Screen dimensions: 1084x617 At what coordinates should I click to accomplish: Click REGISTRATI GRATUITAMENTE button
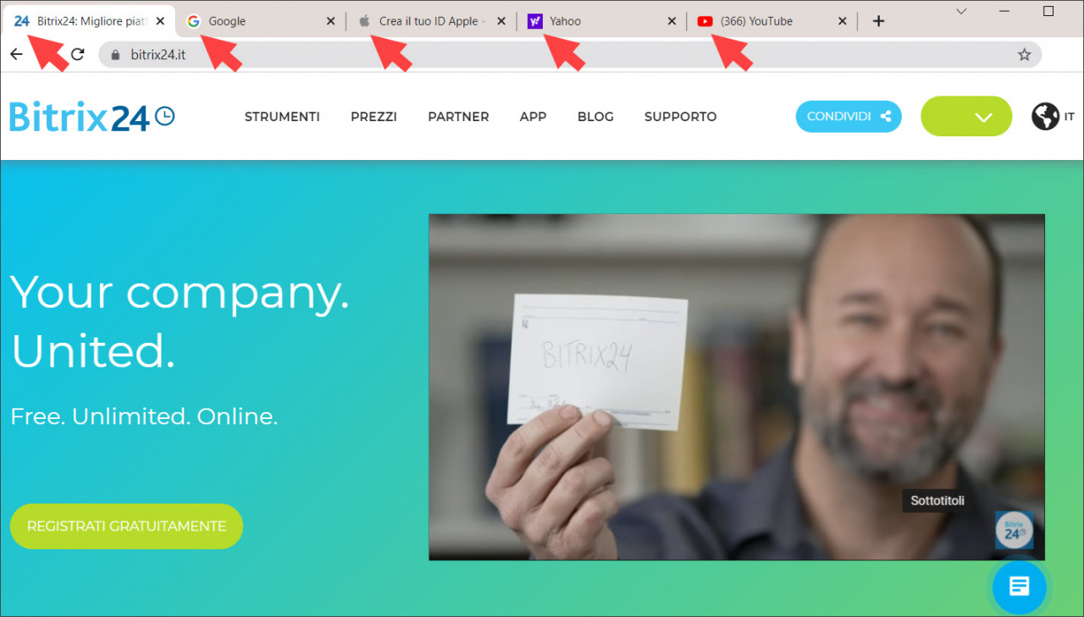tap(126, 526)
